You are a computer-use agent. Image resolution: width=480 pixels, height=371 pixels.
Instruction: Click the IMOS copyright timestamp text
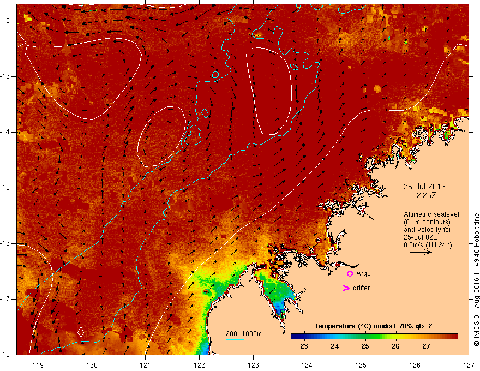point(476,280)
